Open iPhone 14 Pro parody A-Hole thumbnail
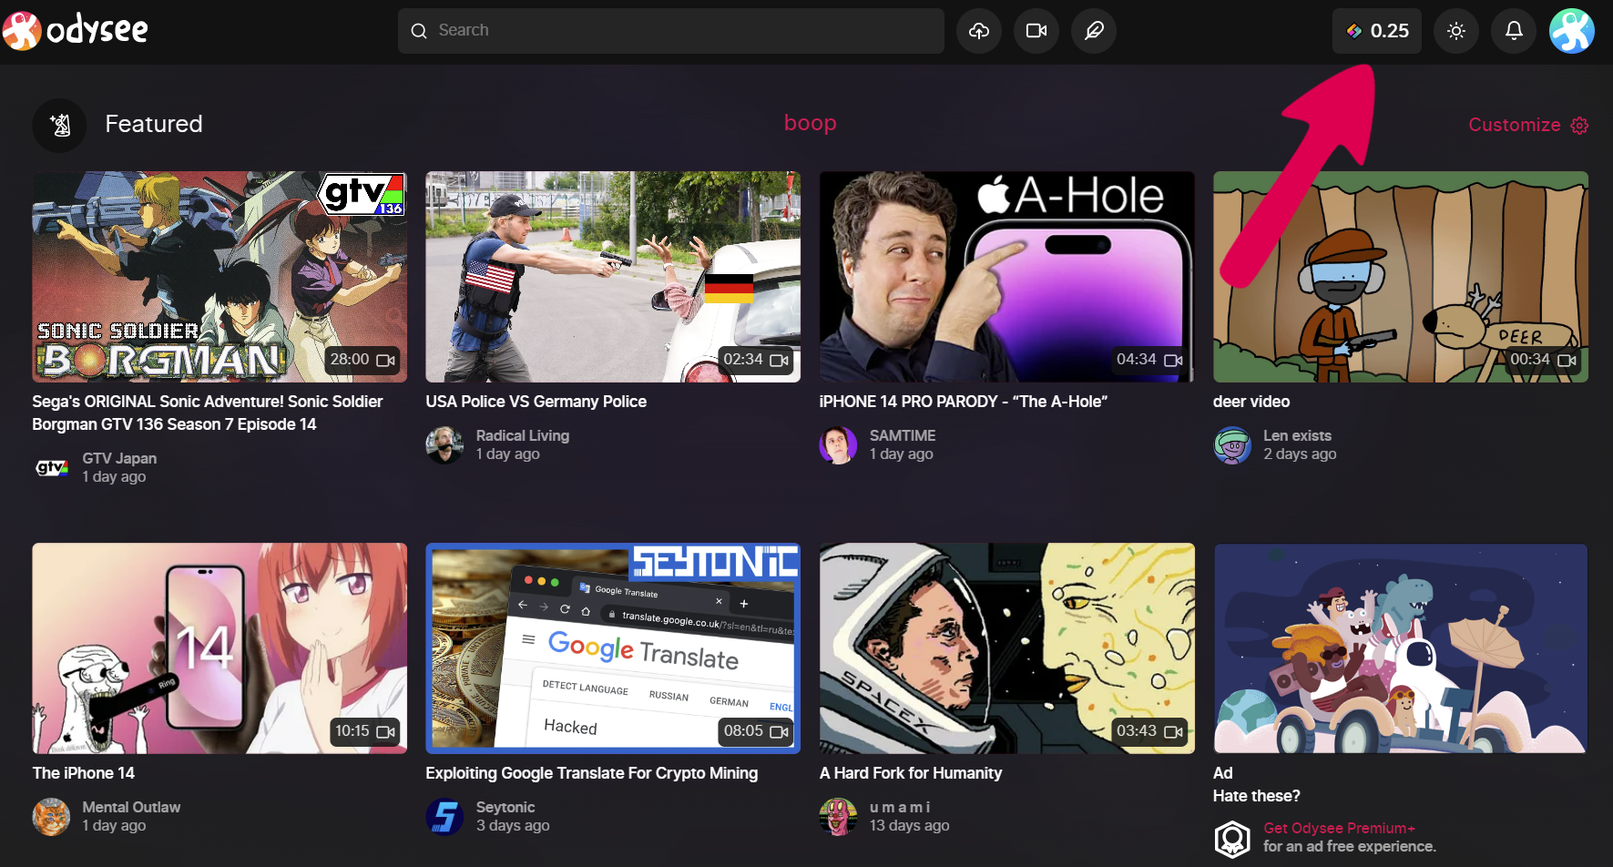The height and width of the screenshot is (867, 1613). point(1006,277)
